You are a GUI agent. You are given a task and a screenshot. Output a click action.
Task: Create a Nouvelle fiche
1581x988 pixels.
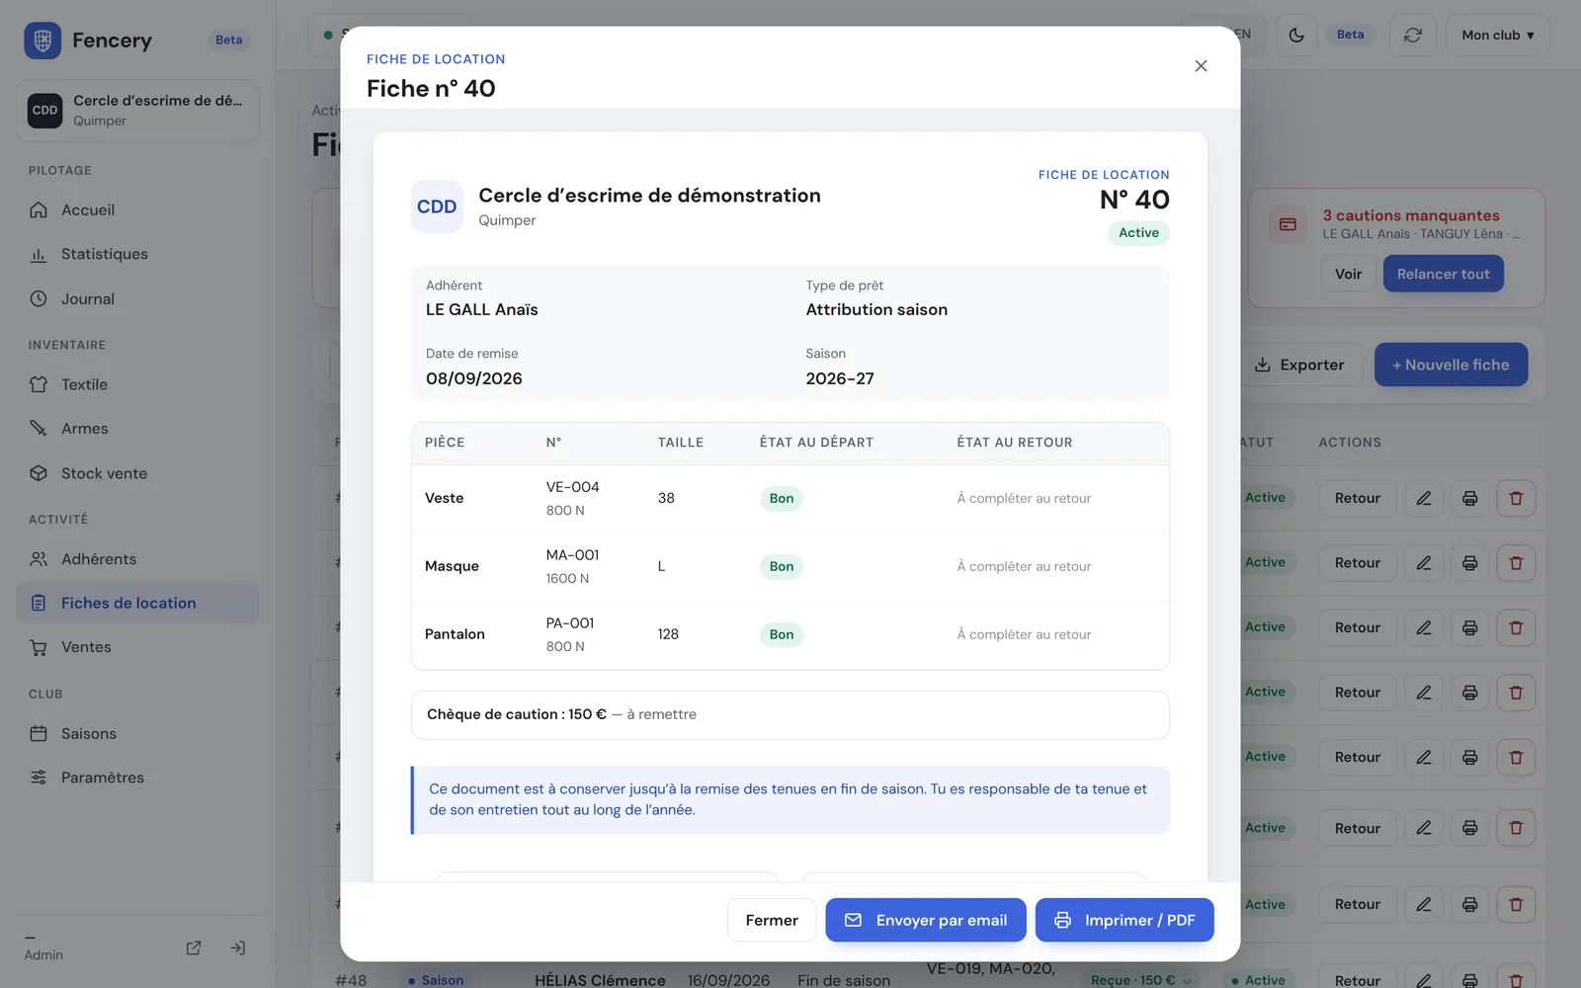1451,365
